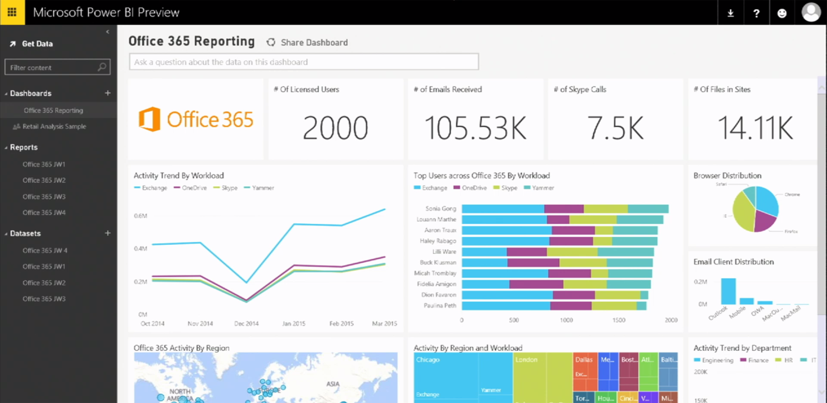Open the Emails Received tile
Screen dimensions: 827x403
click(475, 120)
